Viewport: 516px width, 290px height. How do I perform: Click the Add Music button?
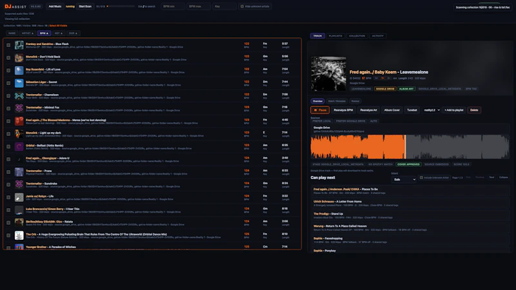[55, 6]
